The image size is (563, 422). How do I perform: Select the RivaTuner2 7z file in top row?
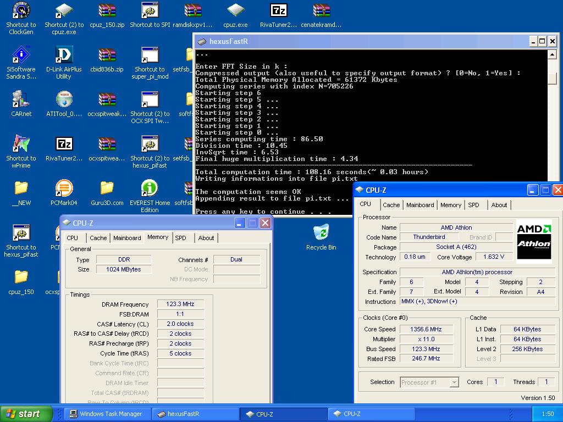[279, 11]
